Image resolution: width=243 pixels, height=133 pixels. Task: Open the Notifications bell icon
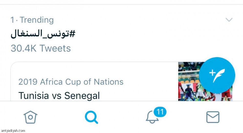coord(152,117)
